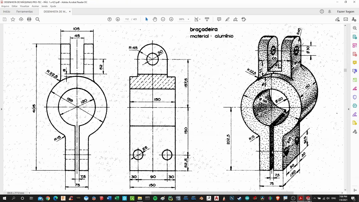
Task: Open Fill & Sign purple pen icon
Action: tap(355, 114)
